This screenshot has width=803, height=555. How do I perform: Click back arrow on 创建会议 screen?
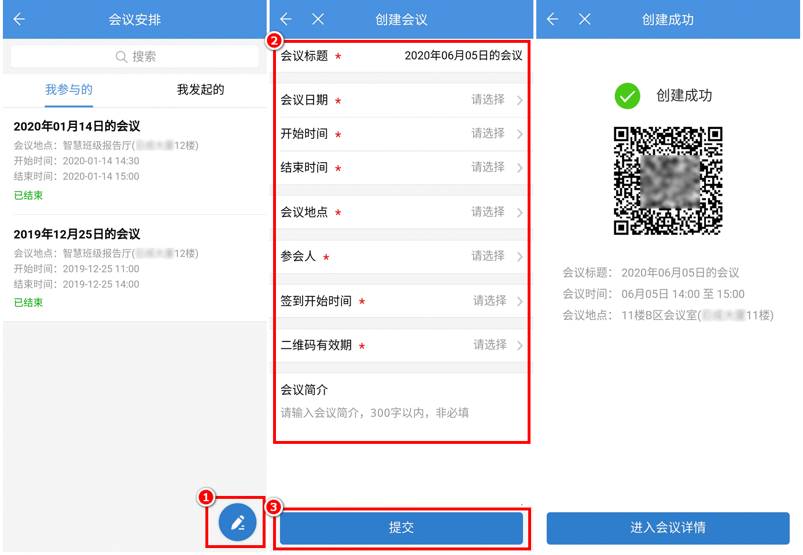click(x=286, y=20)
